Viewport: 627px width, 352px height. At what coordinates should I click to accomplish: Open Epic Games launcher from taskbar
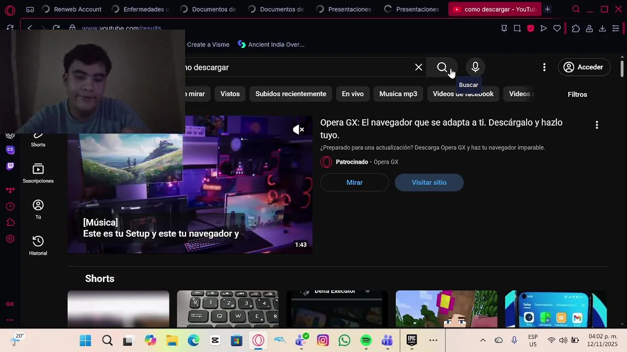click(x=411, y=340)
